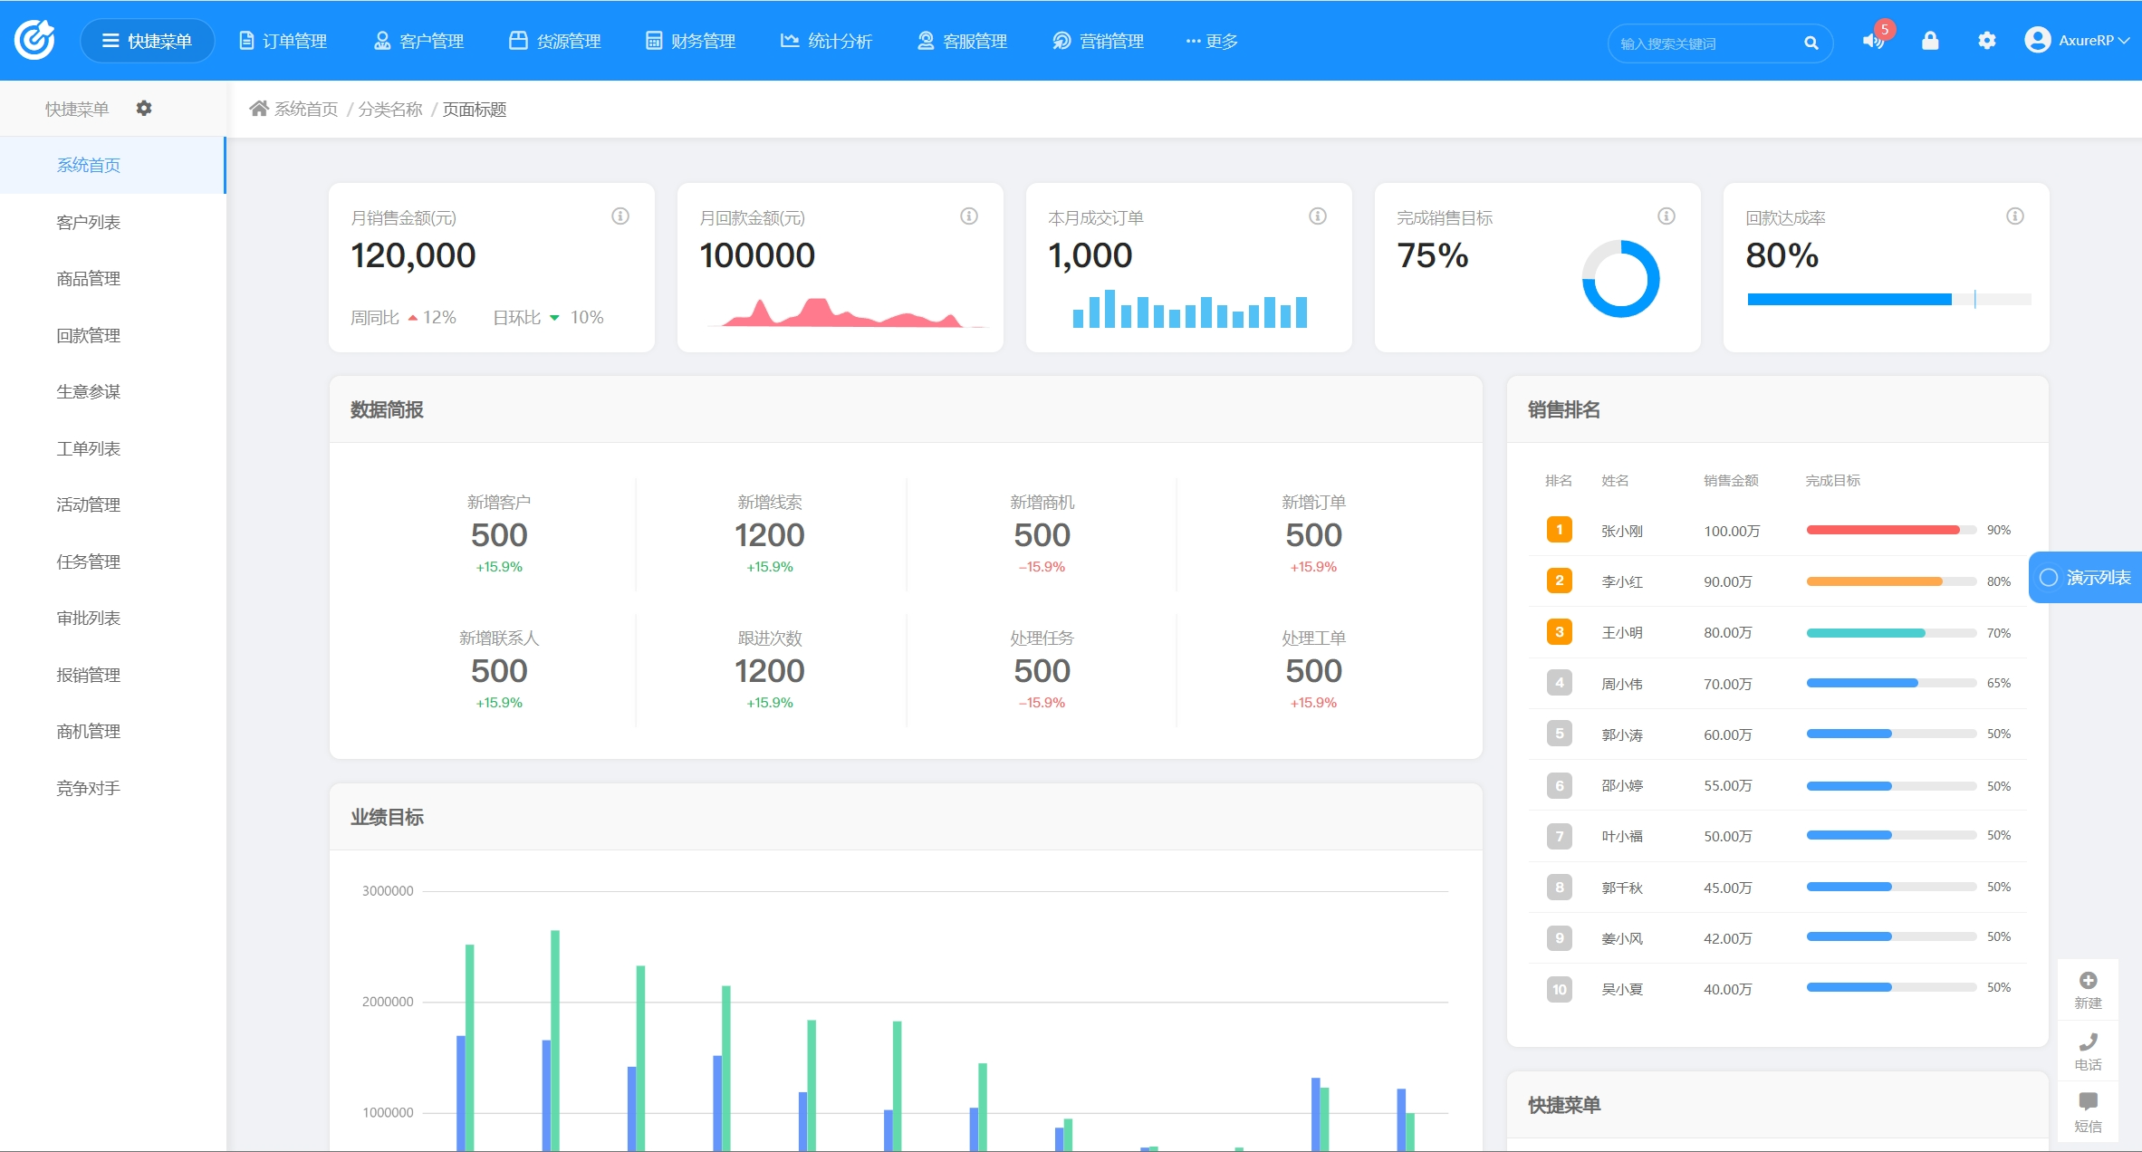Open the 快捷菜单 hamburger menu
2142x1152 pixels.
pos(147,41)
